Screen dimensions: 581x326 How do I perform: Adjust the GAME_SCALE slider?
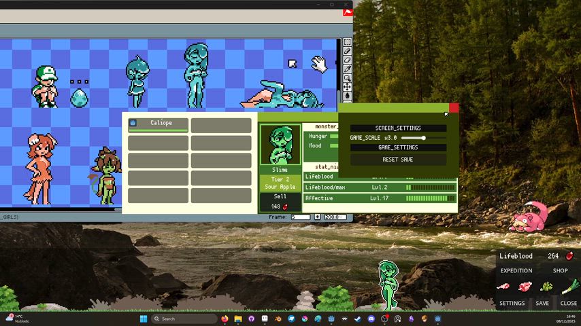pyautogui.click(x=424, y=138)
